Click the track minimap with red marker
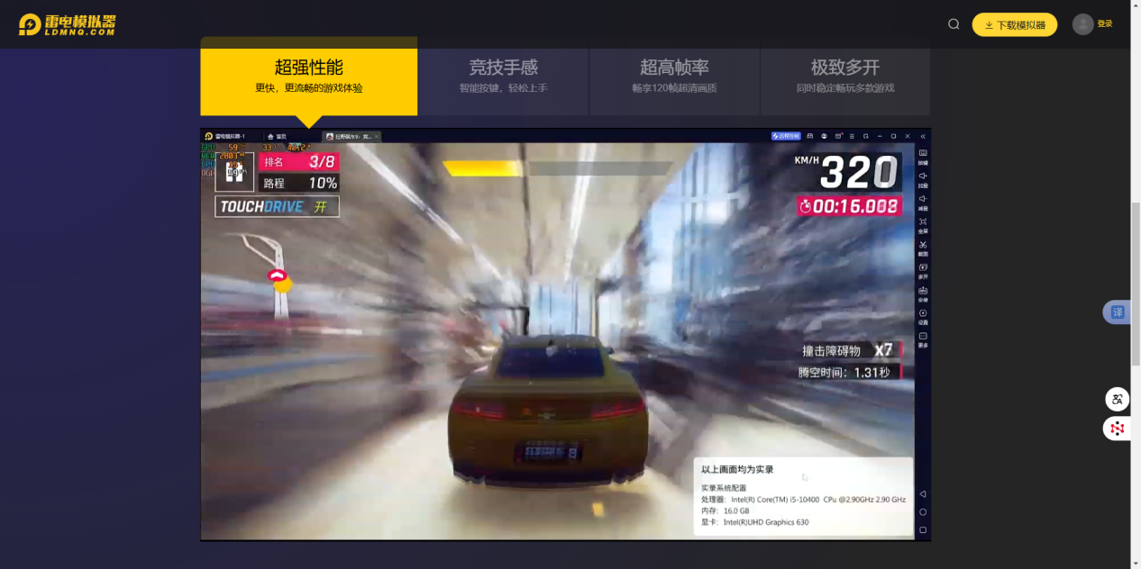This screenshot has width=1141, height=569. click(269, 275)
